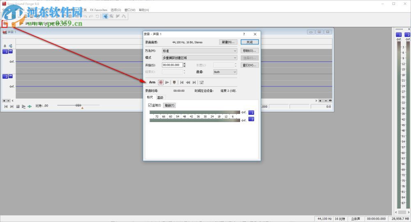
Task: Click the prerecord counter icon in the Record dialog
Action: pos(201,82)
